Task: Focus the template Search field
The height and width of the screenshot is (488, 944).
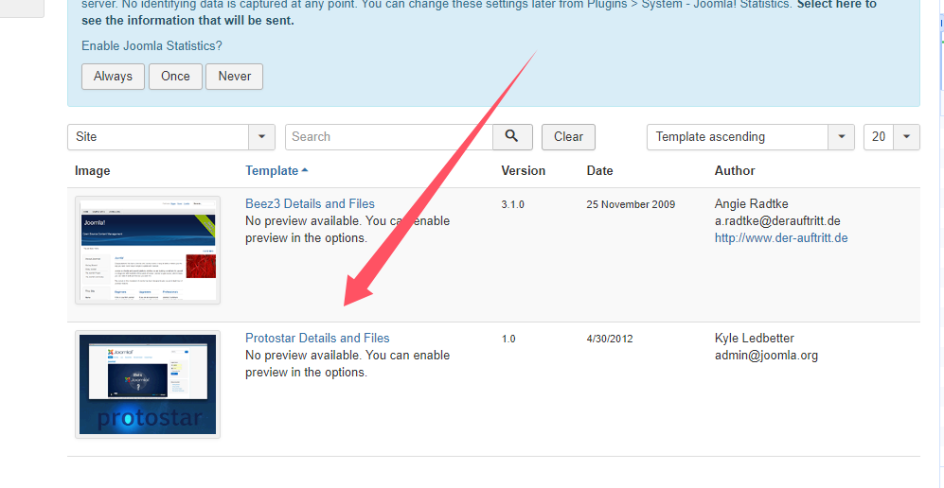Action: (x=389, y=137)
